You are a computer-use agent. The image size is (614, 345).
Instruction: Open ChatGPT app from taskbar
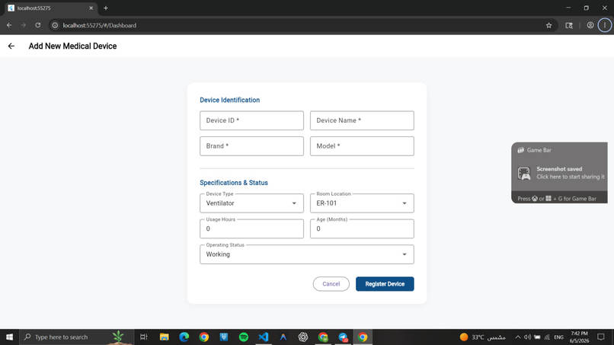303,337
